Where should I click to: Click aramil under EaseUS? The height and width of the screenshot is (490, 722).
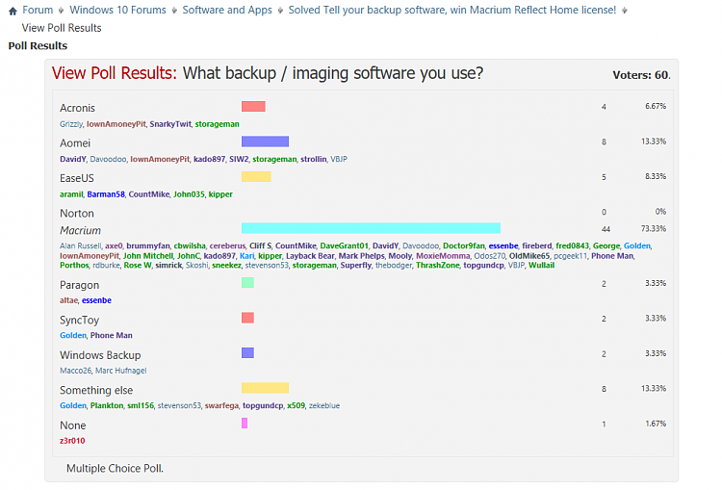(x=71, y=194)
